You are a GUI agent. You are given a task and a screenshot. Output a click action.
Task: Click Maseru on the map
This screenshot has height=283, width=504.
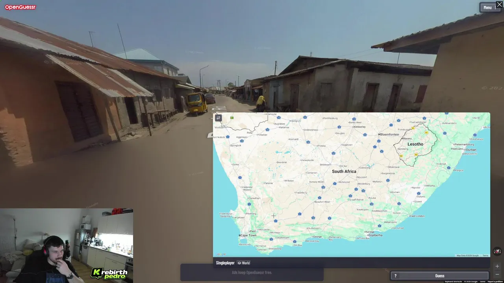tap(407, 138)
